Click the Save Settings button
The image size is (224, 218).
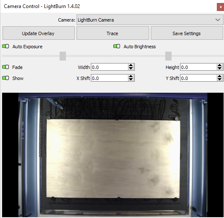(x=187, y=33)
